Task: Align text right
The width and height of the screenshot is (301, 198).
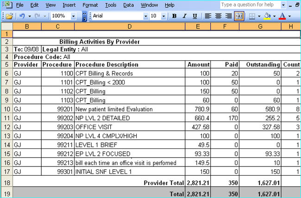Action: (x=228, y=16)
